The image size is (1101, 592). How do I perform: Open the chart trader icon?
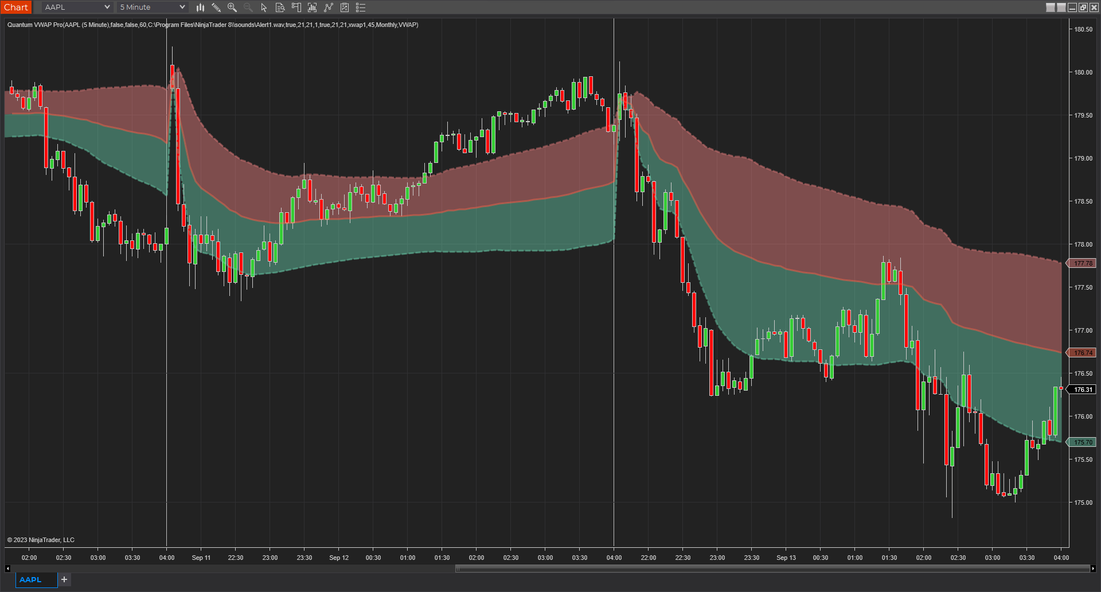[296, 7]
